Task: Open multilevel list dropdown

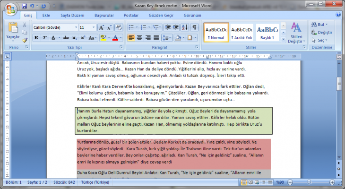Action: pyautogui.click(x=157, y=27)
